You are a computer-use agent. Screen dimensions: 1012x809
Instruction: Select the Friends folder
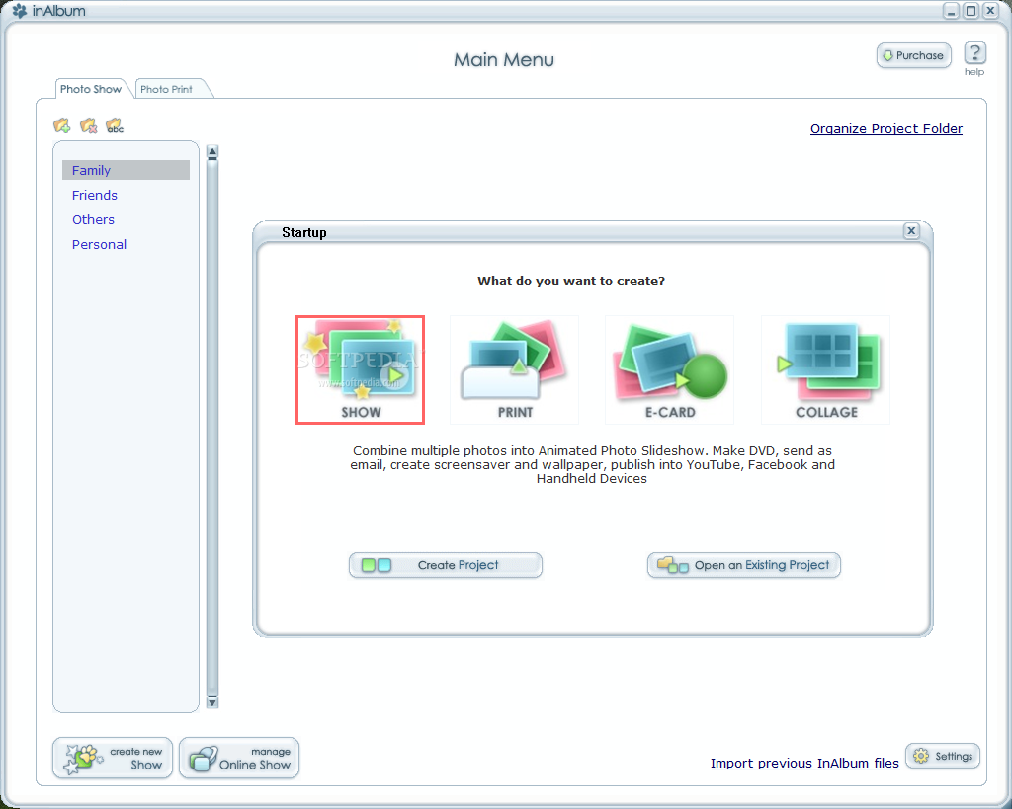coord(95,195)
